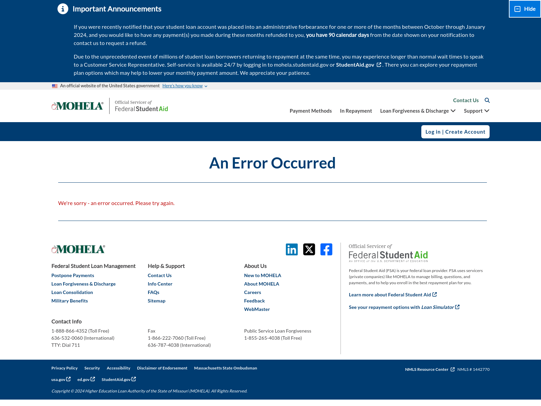Click the 'An Error Occurred' heading
541x406 pixels.
[x=273, y=163]
